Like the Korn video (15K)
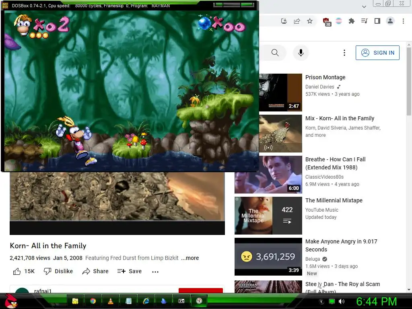The height and width of the screenshot is (309, 412). (x=24, y=271)
